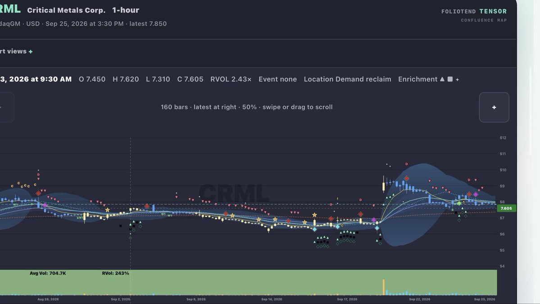Zoom in with the plus button

tap(494, 107)
